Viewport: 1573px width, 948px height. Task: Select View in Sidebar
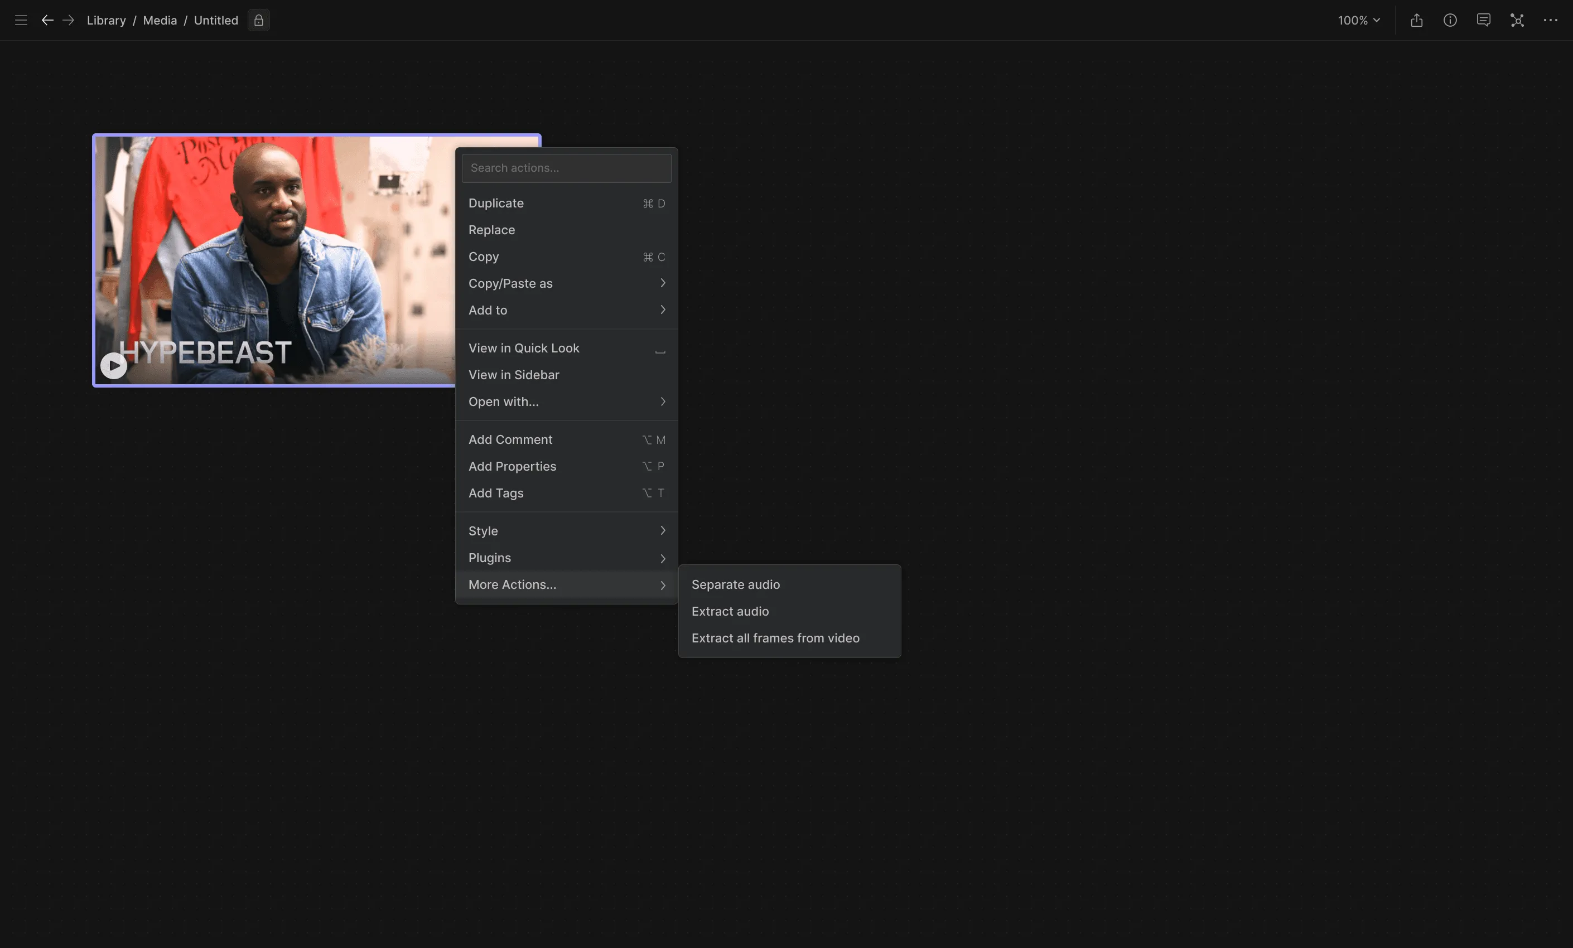(566, 375)
